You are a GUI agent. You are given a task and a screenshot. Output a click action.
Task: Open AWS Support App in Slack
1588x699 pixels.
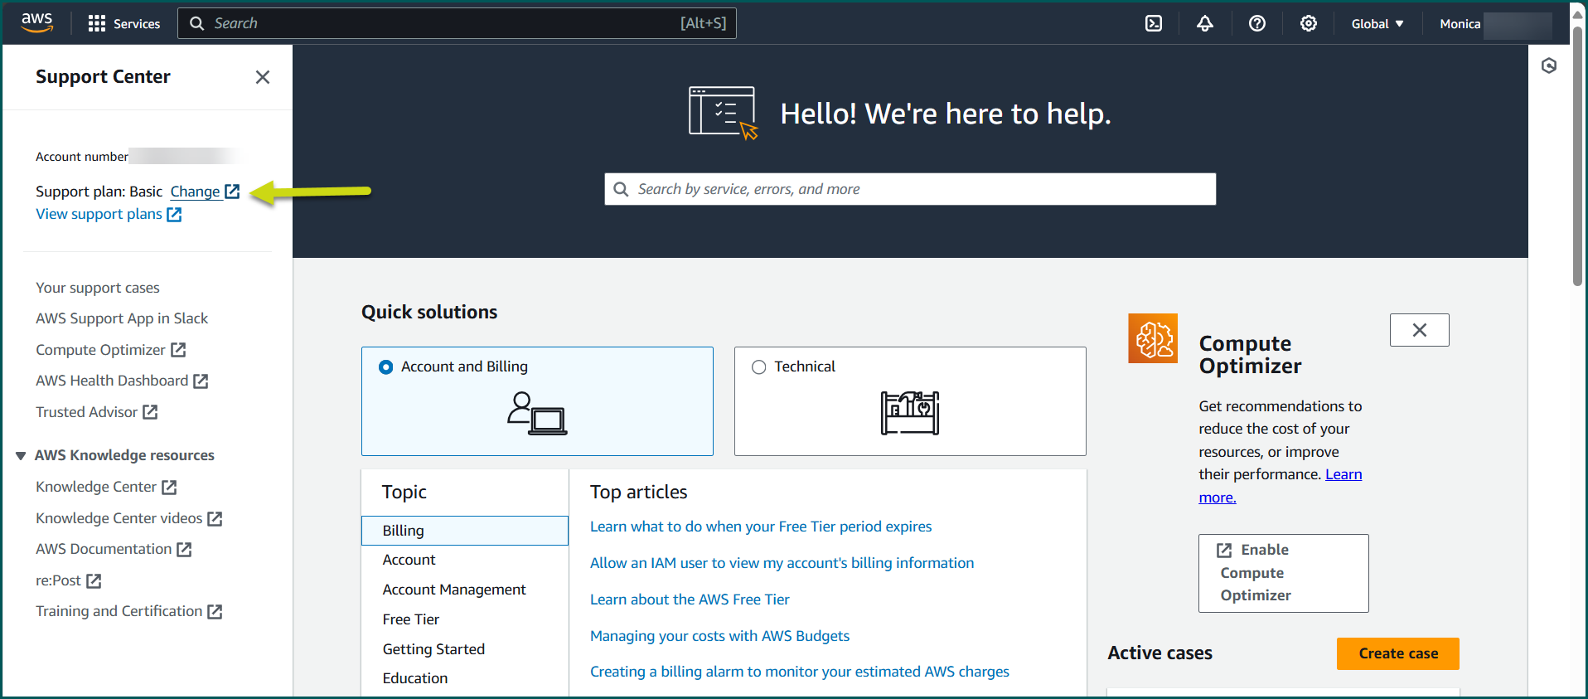(122, 318)
